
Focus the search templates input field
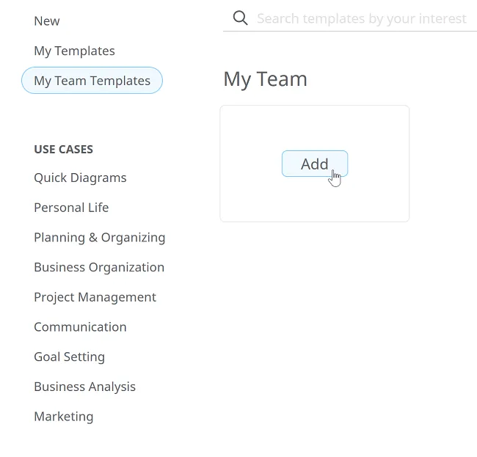point(361,18)
